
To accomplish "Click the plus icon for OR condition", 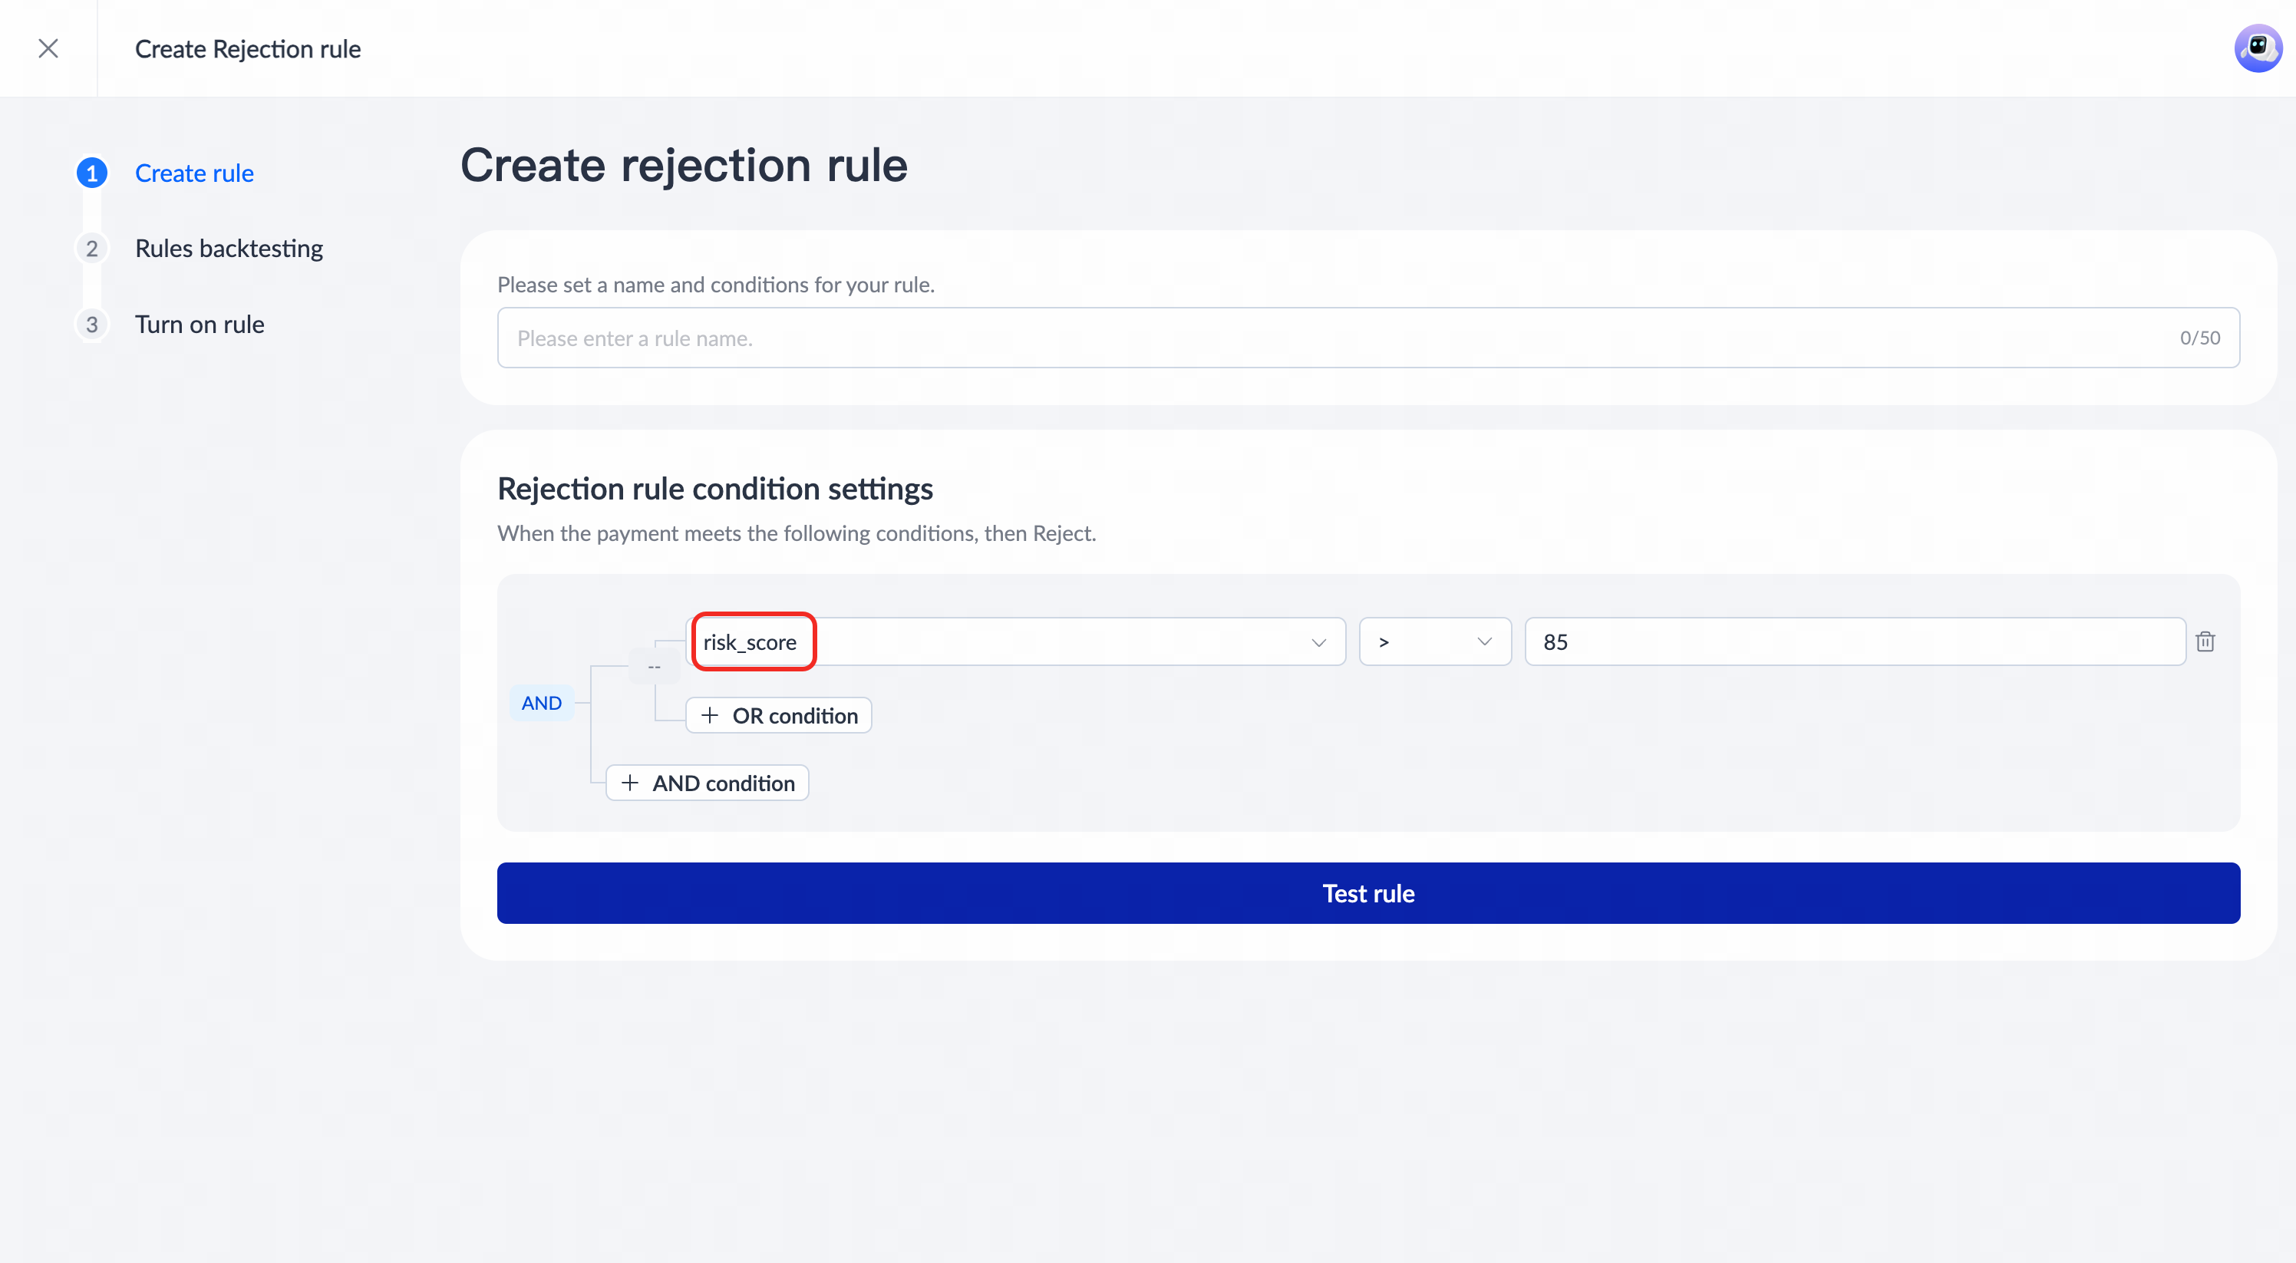I will click(710, 716).
